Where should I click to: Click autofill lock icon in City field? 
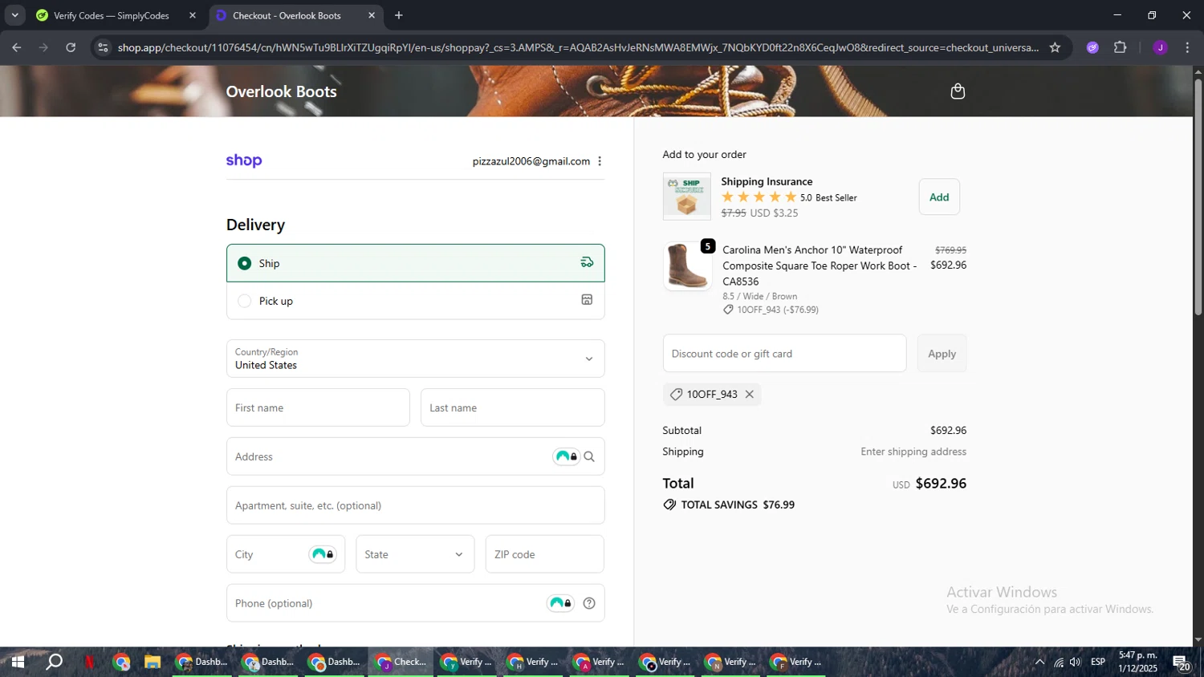pos(323,554)
